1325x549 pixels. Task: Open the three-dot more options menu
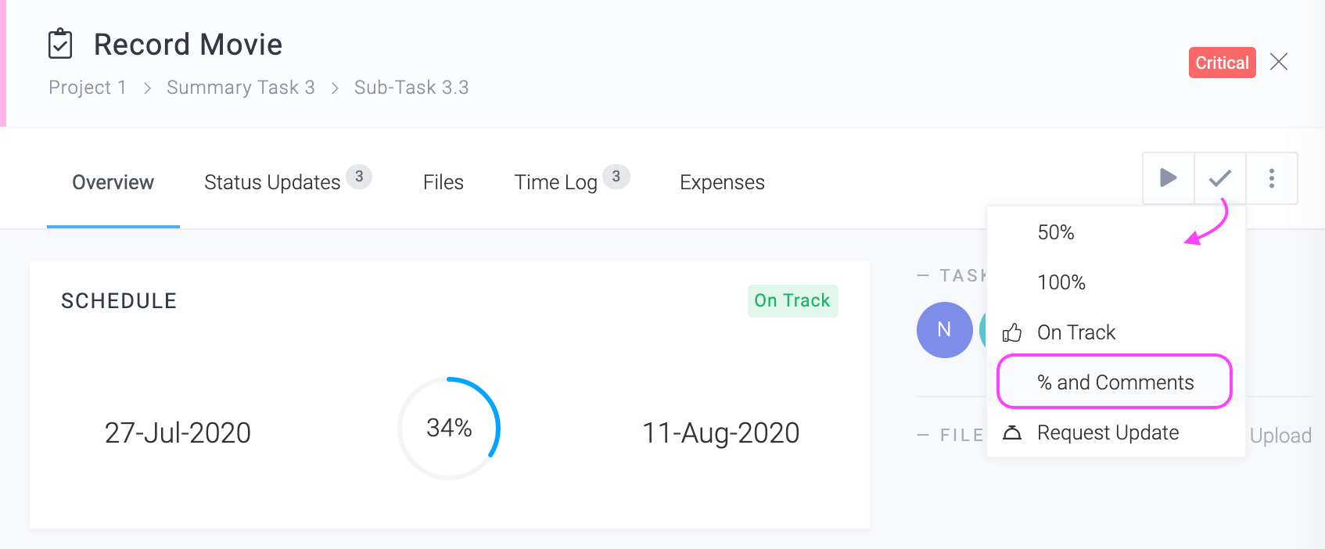[x=1272, y=178]
